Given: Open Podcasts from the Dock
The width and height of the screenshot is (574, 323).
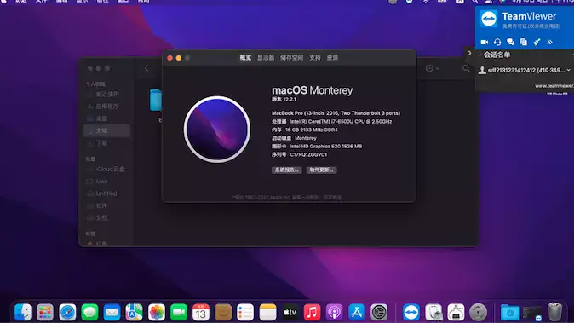Looking at the screenshot, I should tap(334, 313).
